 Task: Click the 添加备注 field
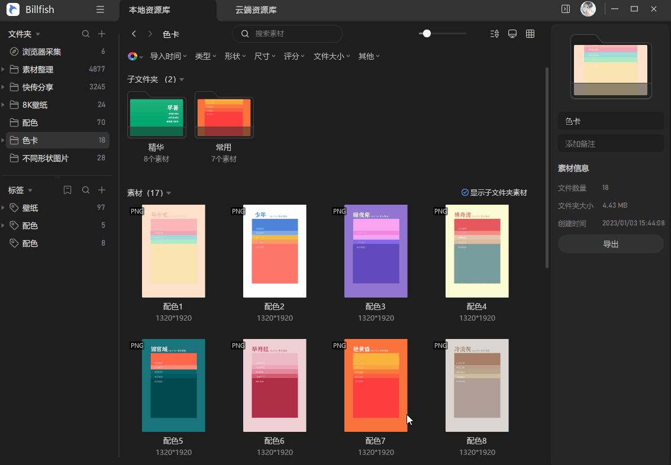pos(610,143)
